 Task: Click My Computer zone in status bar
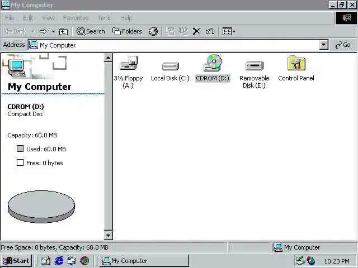pyautogui.click(x=314, y=247)
